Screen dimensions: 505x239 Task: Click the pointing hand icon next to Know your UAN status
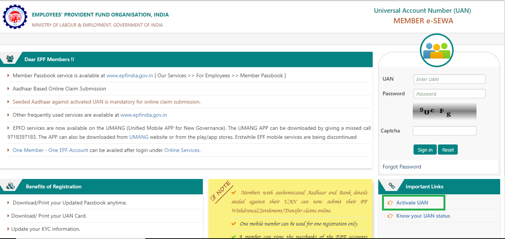pos(390,216)
